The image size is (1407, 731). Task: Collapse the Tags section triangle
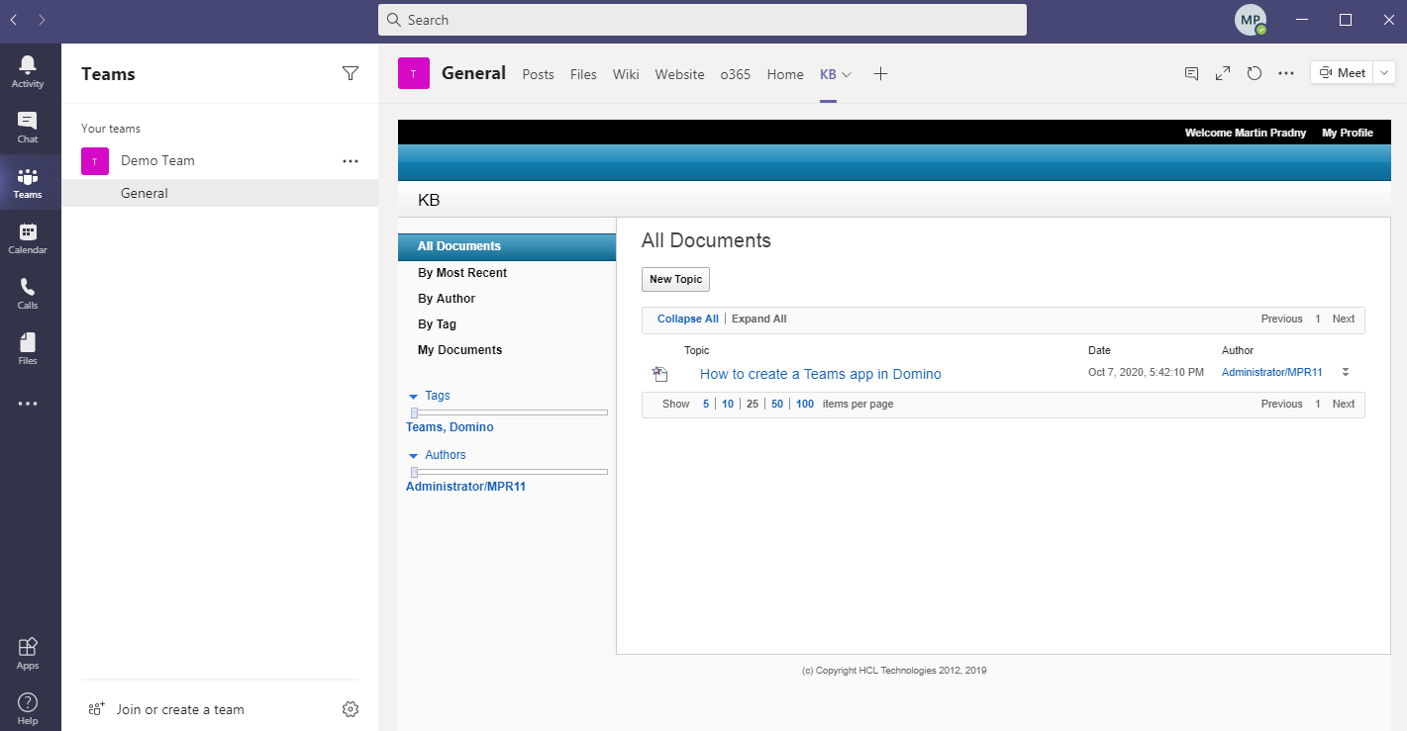[x=414, y=396]
